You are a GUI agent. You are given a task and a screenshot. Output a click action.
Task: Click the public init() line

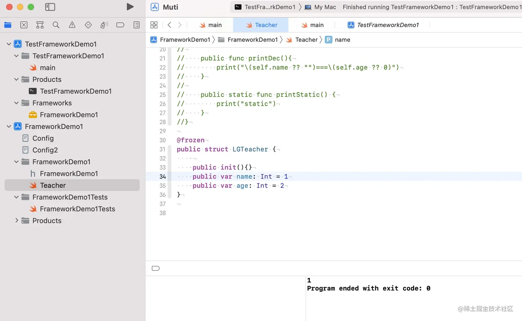tap(222, 167)
